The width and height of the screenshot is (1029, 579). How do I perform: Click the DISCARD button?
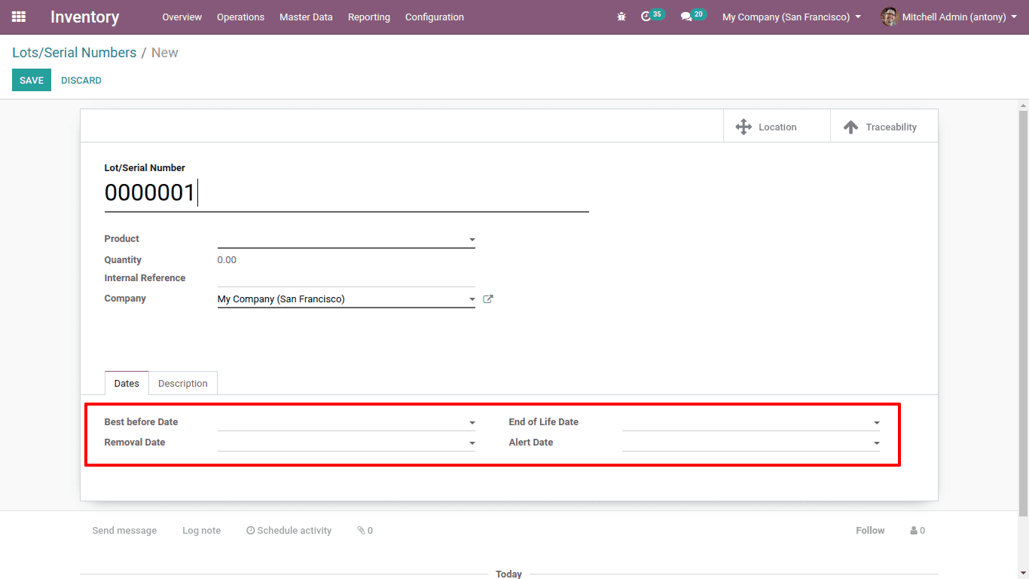click(81, 80)
